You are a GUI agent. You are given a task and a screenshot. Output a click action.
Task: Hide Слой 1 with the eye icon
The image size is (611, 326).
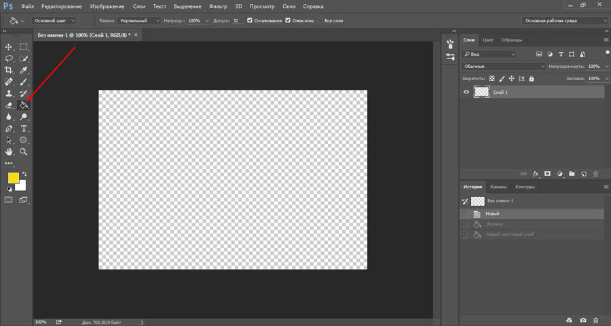click(x=466, y=92)
